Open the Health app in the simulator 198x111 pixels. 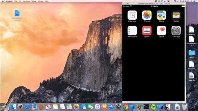161,31
